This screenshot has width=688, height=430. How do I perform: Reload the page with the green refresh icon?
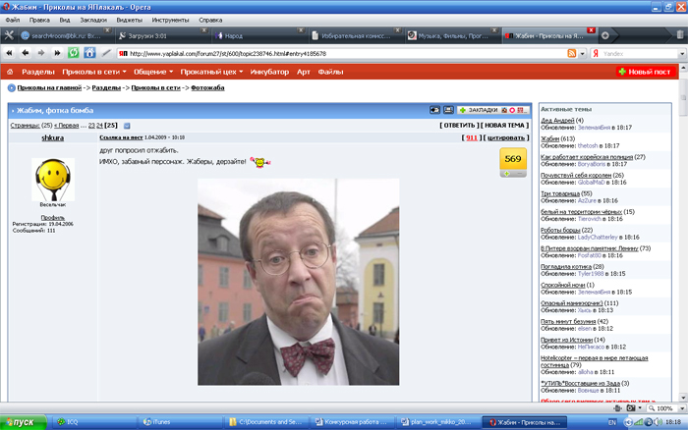[74, 53]
